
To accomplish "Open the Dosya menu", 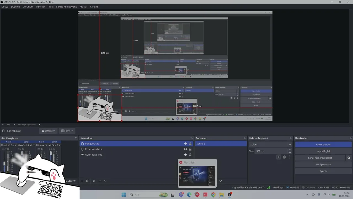I will pyautogui.click(x=5, y=7).
